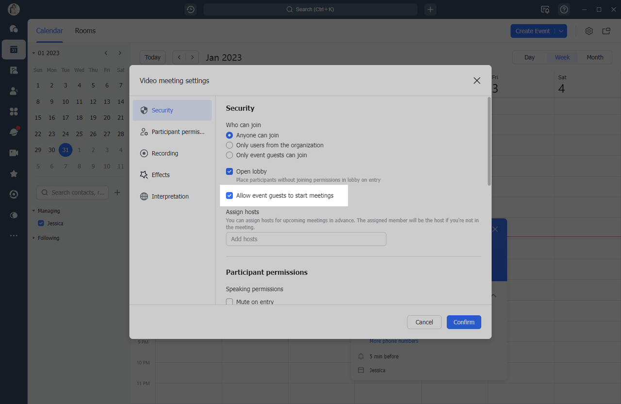The height and width of the screenshot is (404, 621).
Task: Switch to the Recording settings tab
Action: [x=164, y=153]
